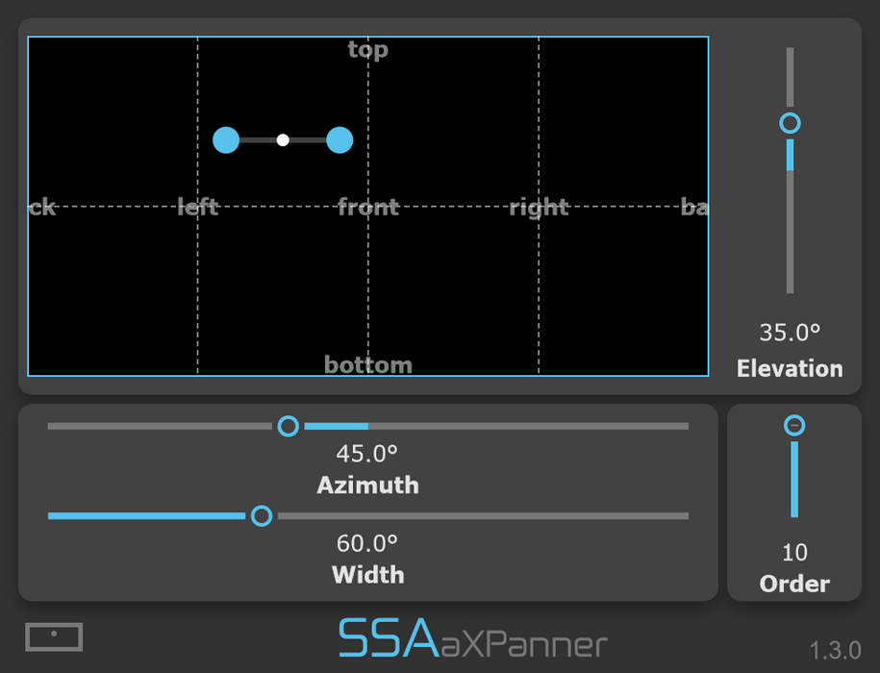This screenshot has height=673, width=880.
Task: Click the Azimuth slider handle
Action: [x=288, y=426]
